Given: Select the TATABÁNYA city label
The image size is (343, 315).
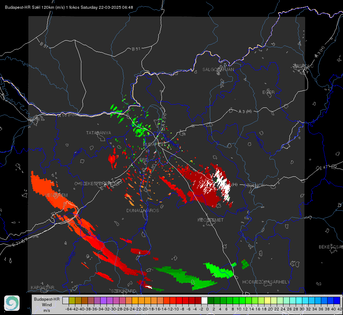Looking at the screenshot, I should click(98, 133).
